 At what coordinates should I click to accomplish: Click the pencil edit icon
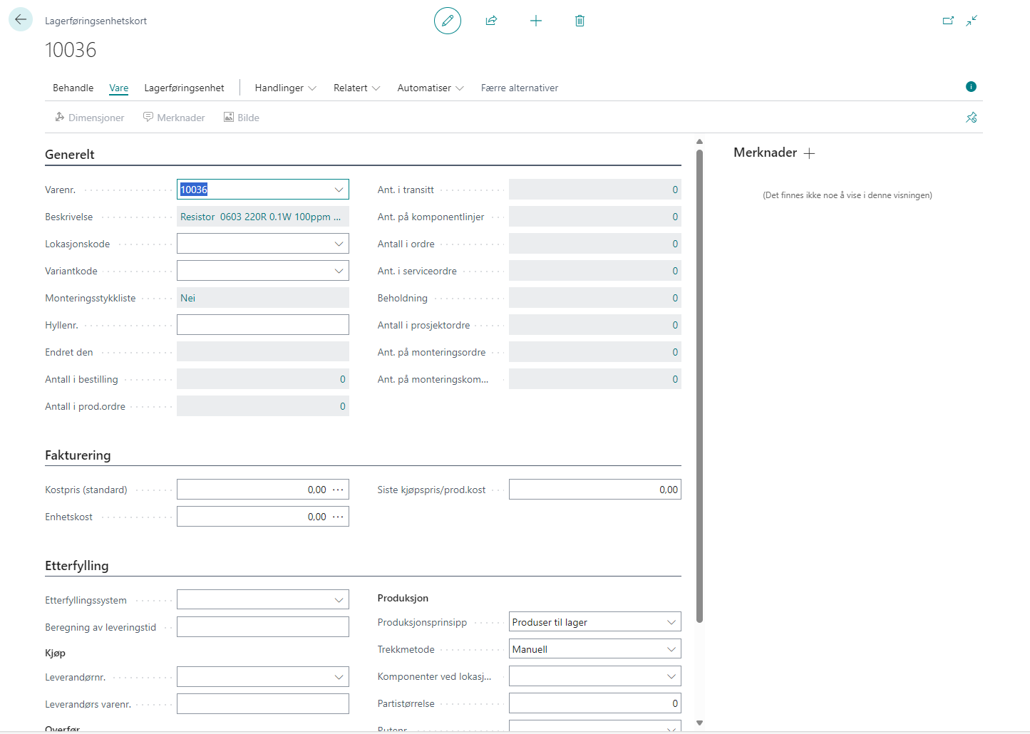click(448, 21)
